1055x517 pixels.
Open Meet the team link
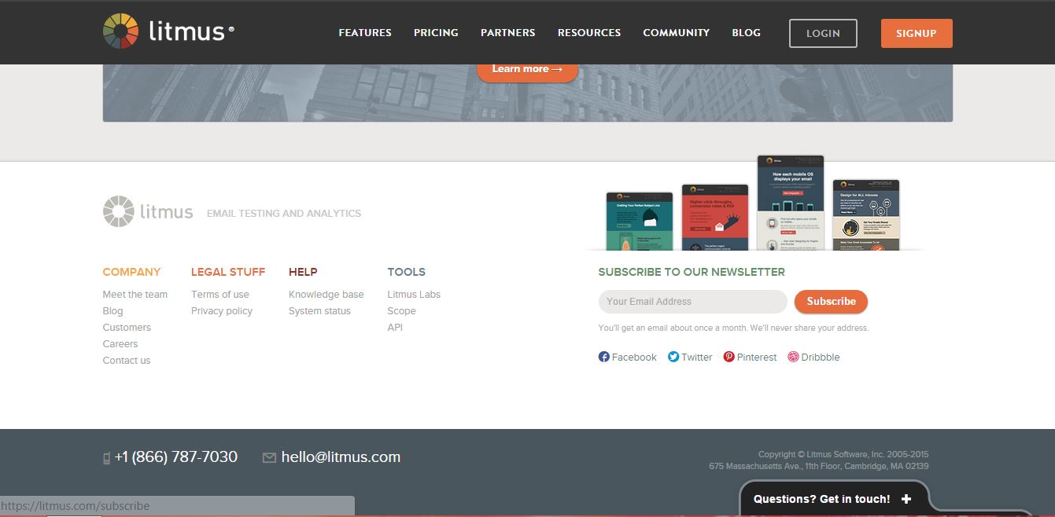[135, 295]
